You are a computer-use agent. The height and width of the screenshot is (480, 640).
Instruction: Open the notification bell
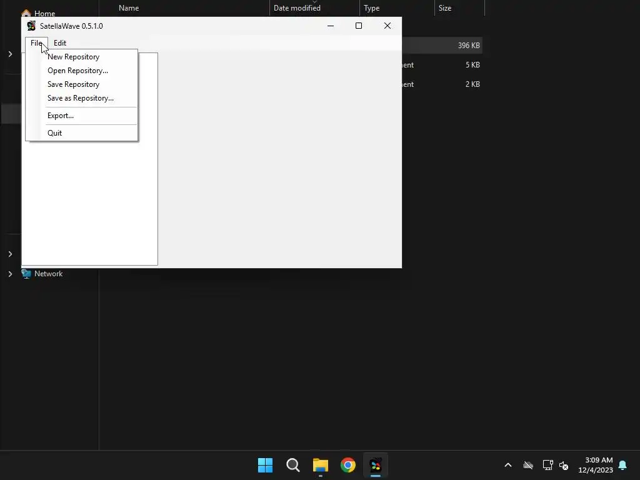pos(622,465)
